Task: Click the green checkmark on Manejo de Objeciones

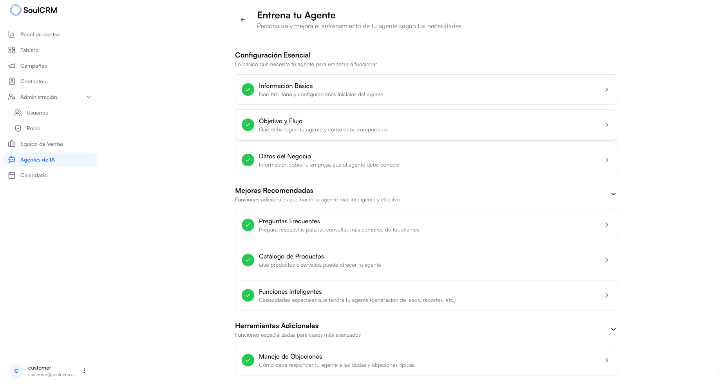Action: click(248, 360)
